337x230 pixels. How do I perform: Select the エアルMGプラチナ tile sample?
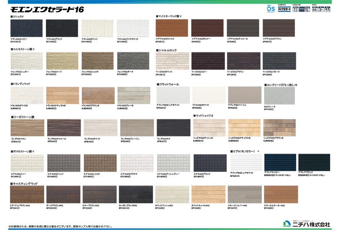pos(137,163)
